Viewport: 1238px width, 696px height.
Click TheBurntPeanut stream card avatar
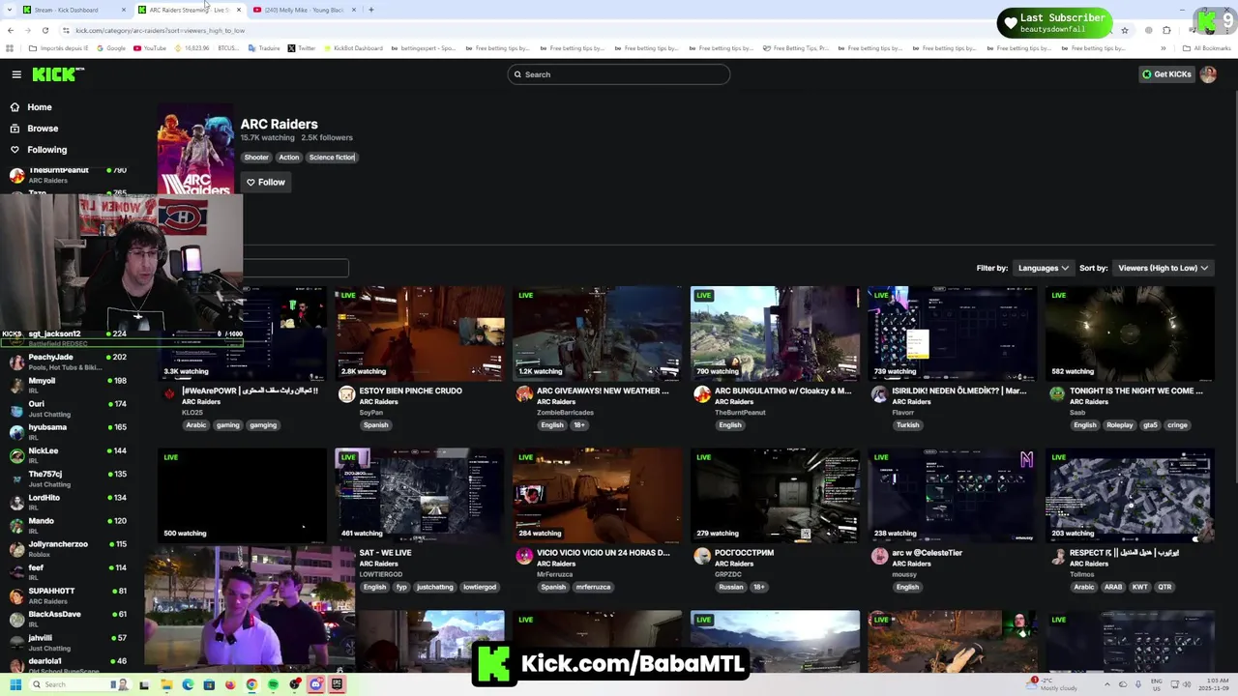coord(702,394)
